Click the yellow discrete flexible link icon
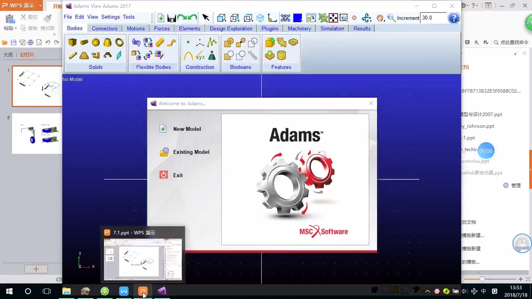532x299 pixels. [160, 42]
